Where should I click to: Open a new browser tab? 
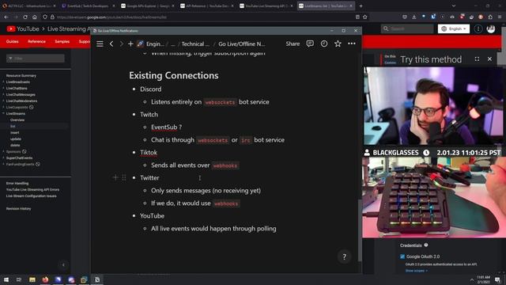pyautogui.click(x=361, y=6)
